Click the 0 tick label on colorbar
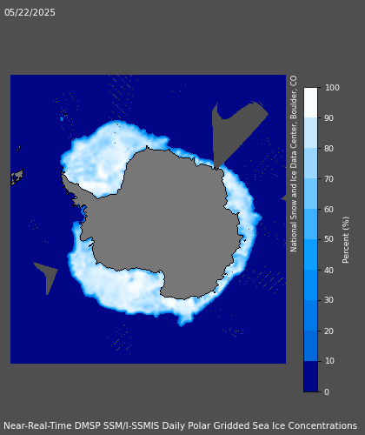 tap(327, 391)
